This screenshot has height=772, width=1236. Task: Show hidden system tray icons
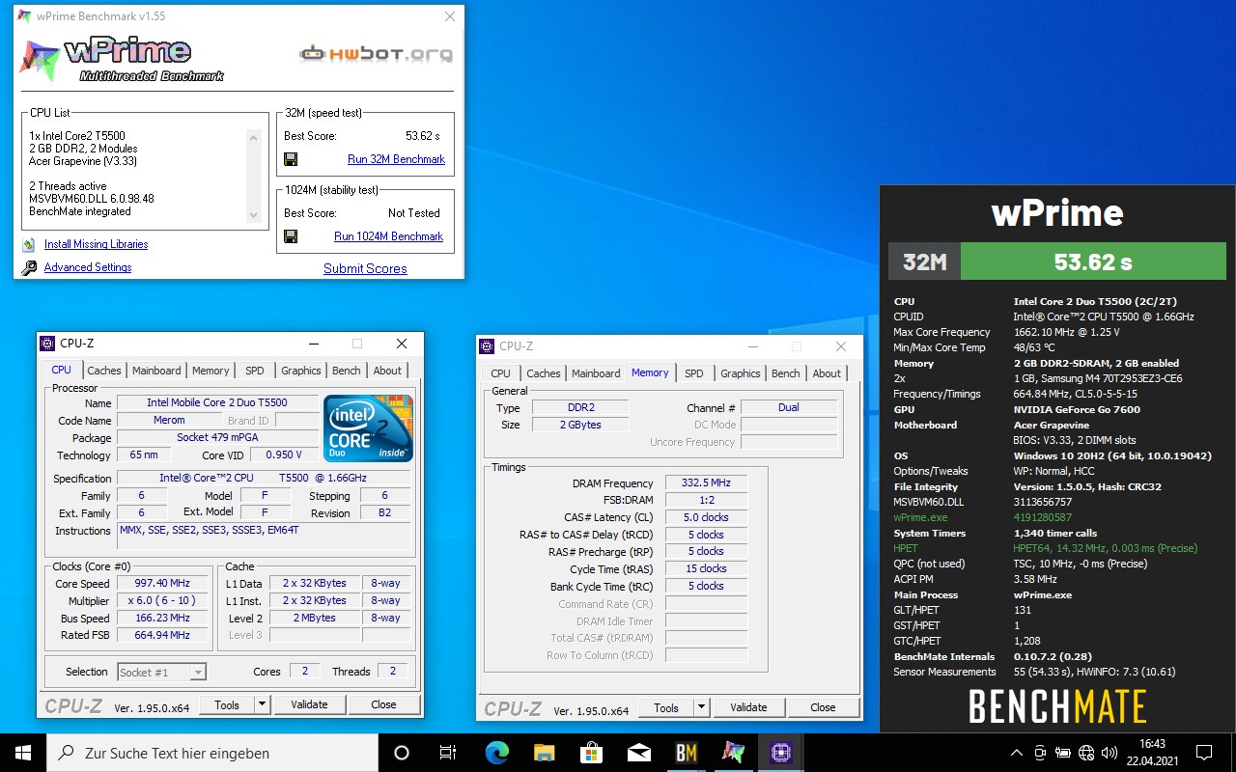tap(1017, 753)
